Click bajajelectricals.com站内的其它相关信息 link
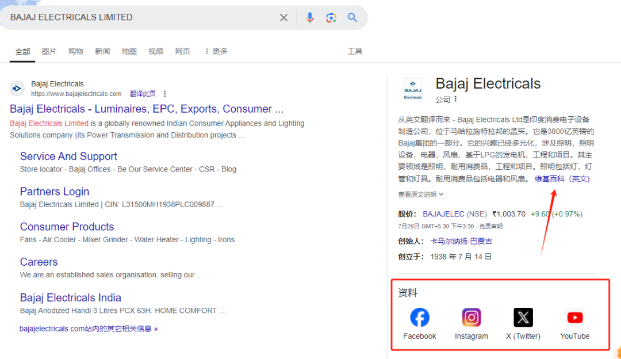The width and height of the screenshot is (621, 359). [89, 329]
